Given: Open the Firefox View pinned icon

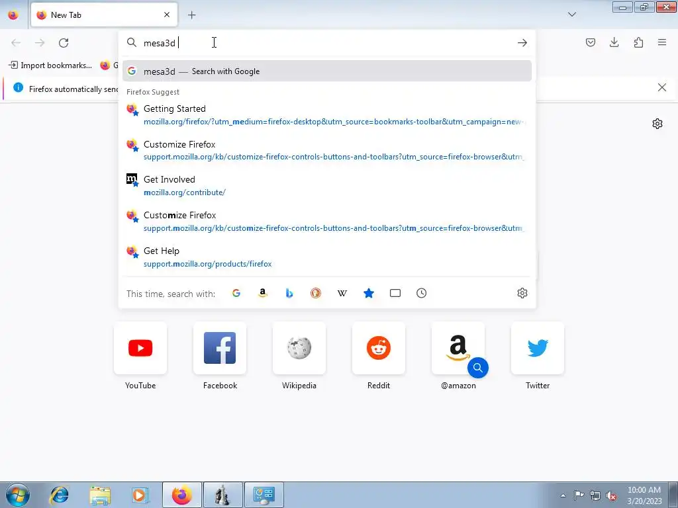Looking at the screenshot, I should (x=13, y=15).
